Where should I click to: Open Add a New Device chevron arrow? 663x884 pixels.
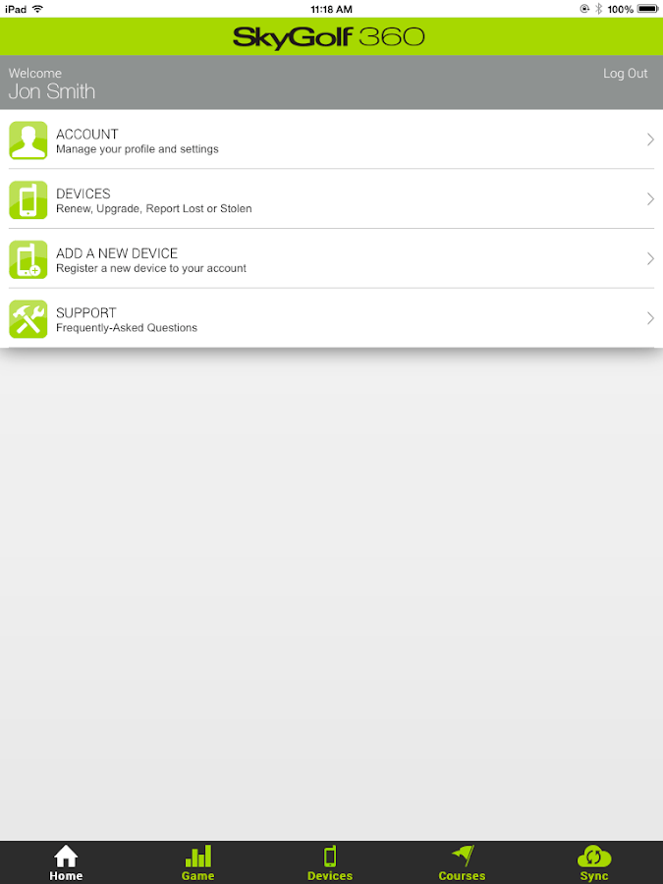click(x=650, y=258)
